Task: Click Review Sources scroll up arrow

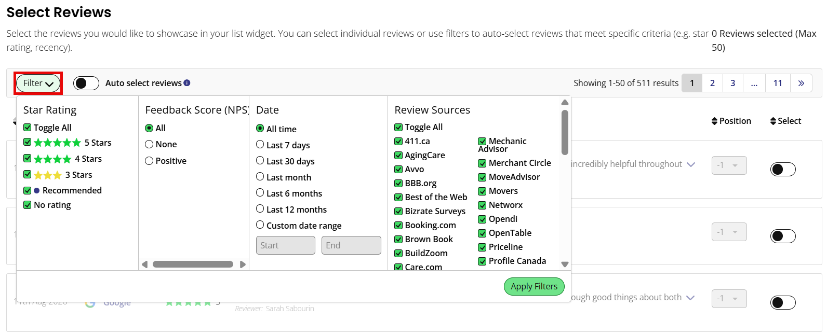Action: pyautogui.click(x=565, y=102)
